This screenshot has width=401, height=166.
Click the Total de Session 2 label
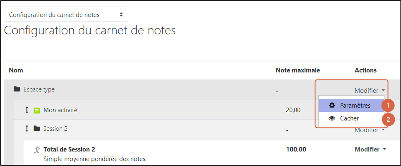72,149
